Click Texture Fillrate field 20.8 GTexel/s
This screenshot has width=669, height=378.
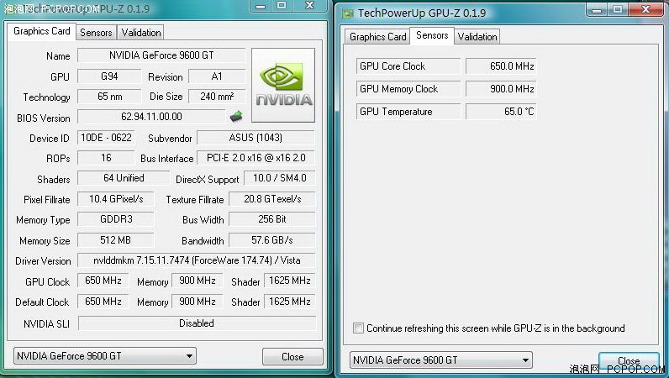272,199
